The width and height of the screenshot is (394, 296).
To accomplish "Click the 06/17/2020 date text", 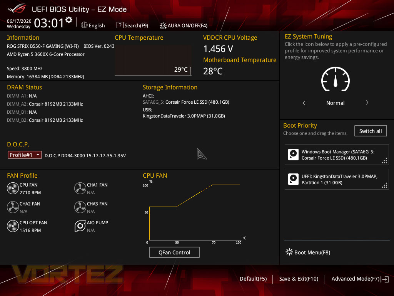I will pyautogui.click(x=19, y=21).
